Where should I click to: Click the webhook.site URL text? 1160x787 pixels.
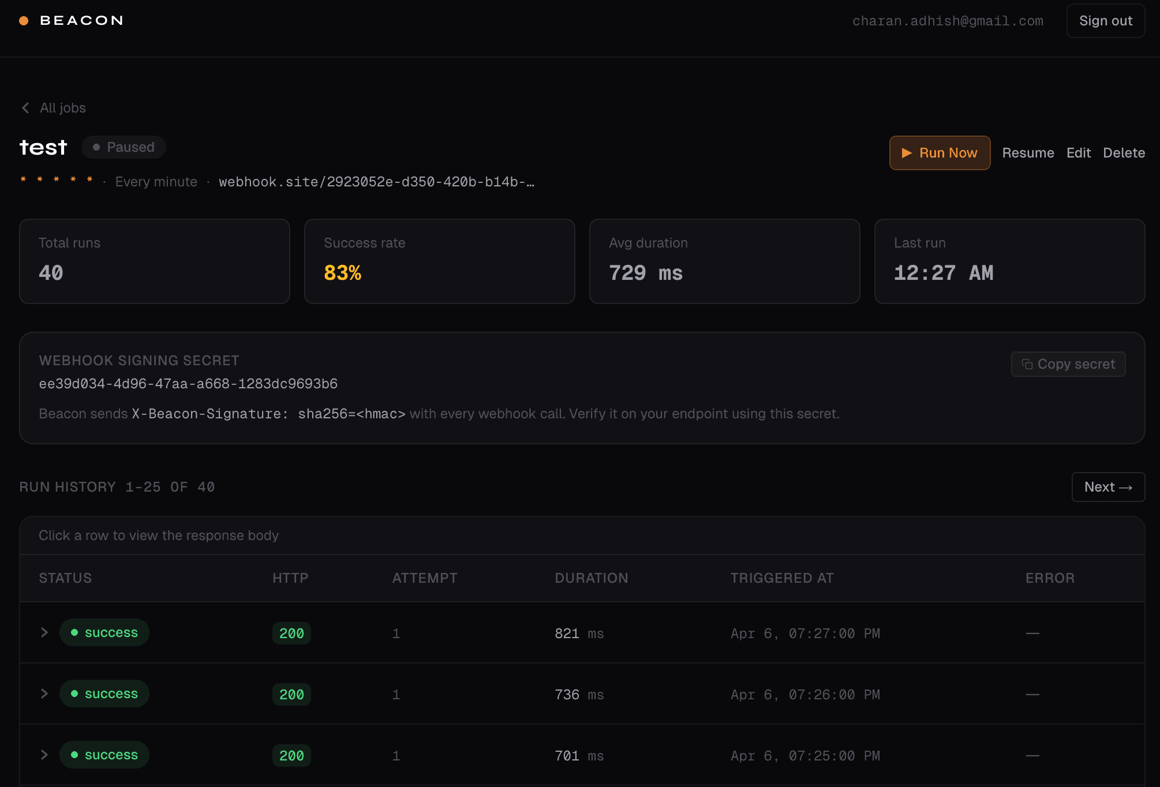click(376, 182)
